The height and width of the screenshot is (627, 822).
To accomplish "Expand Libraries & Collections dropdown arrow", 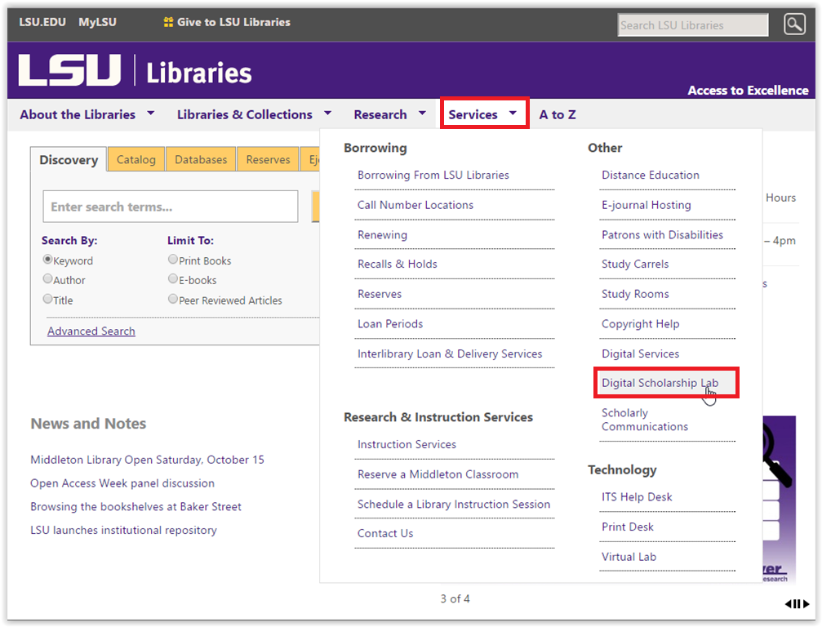I will [327, 113].
